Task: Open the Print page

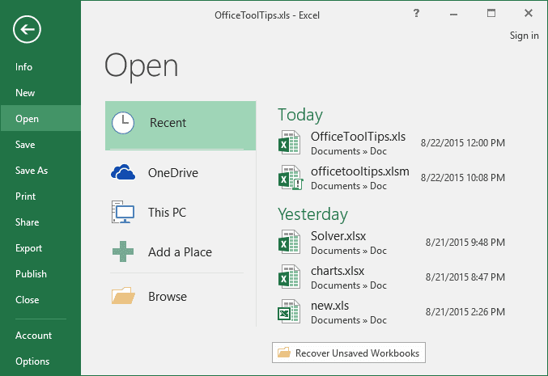Action: [x=40, y=196]
